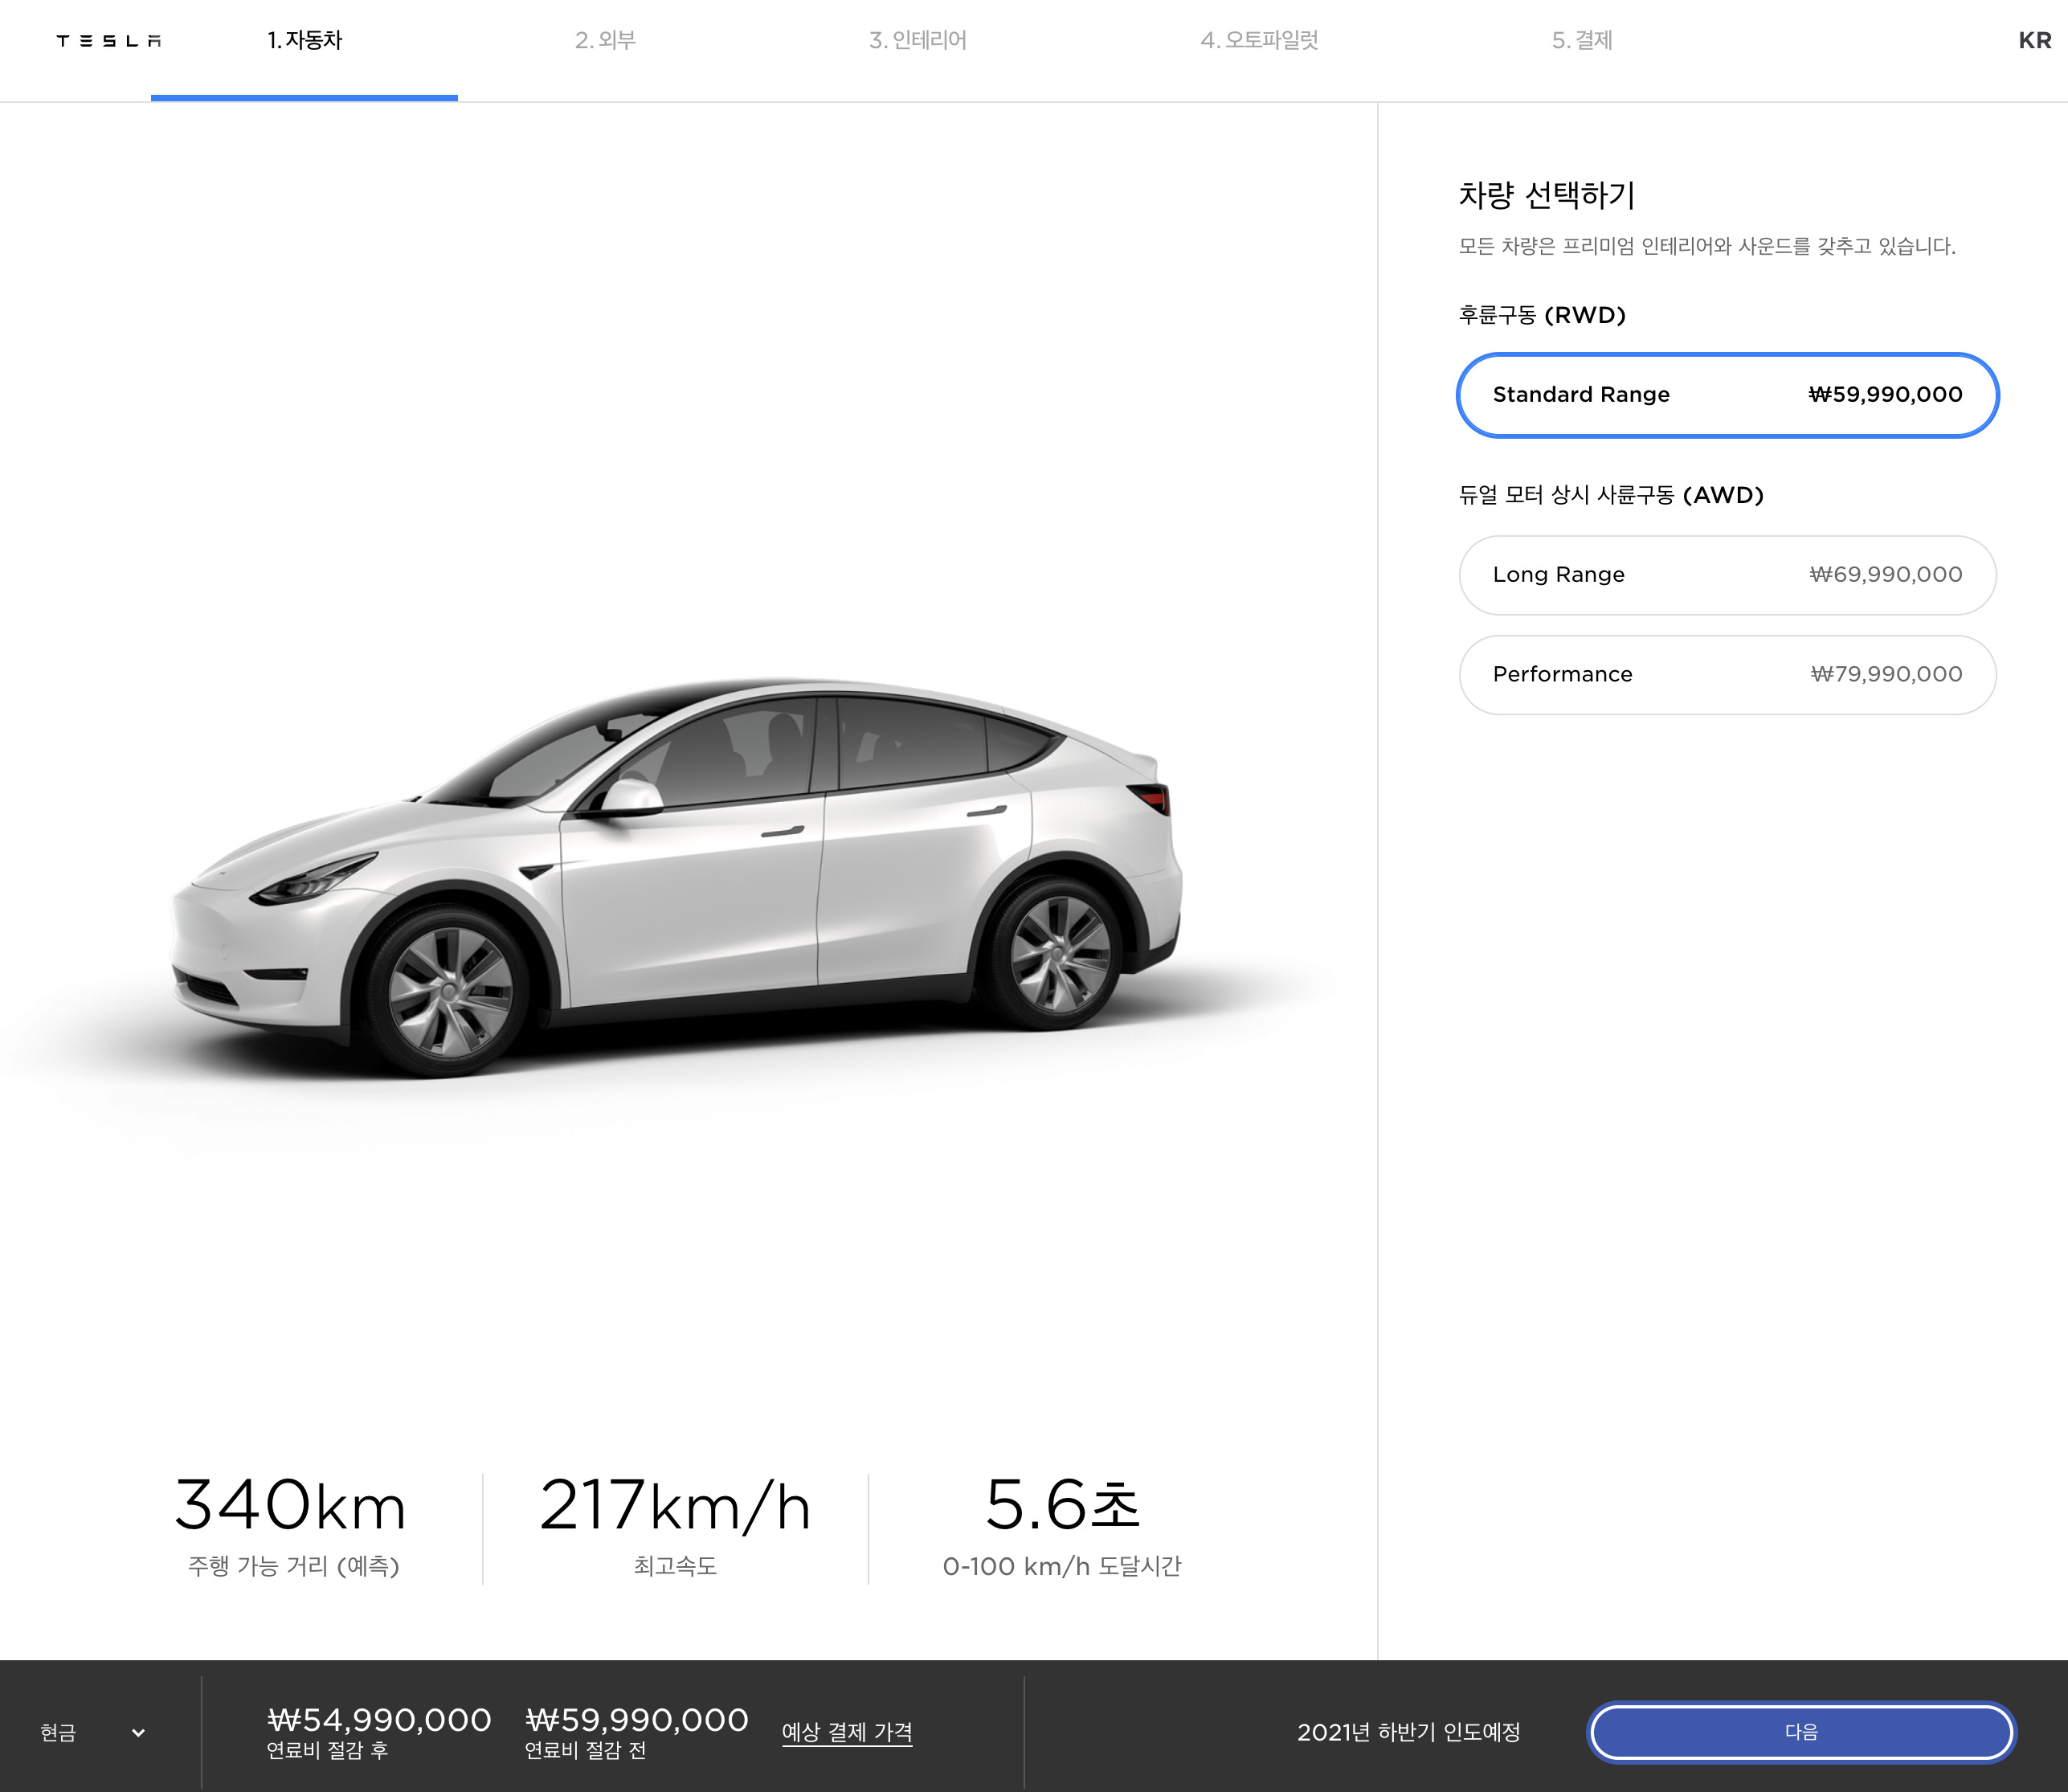
Task: Click the 듀얼 모터 상시 사륜구동 (AWD) label
Action: 1611,495
